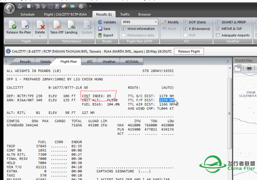Toggle Adequate Airports checkbox

click(x=218, y=35)
